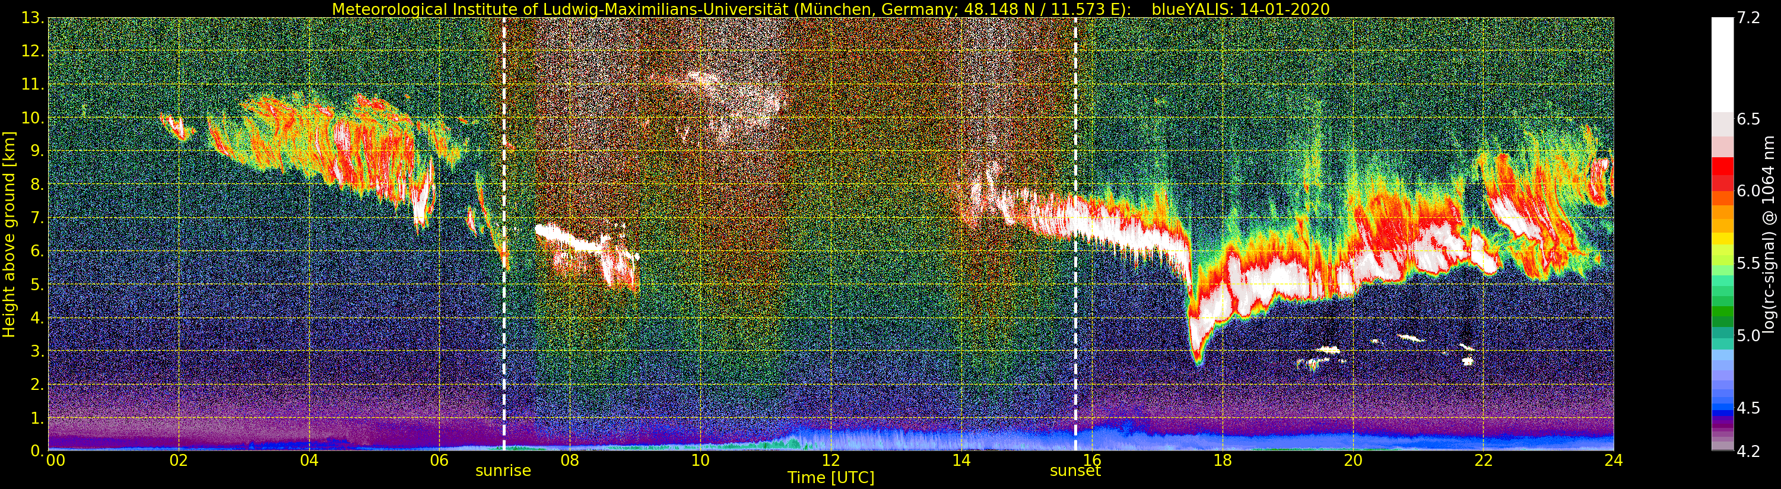The width and height of the screenshot is (1781, 489).
Task: Click the 'sunset' label below the time axis
Action: pyautogui.click(x=1075, y=471)
